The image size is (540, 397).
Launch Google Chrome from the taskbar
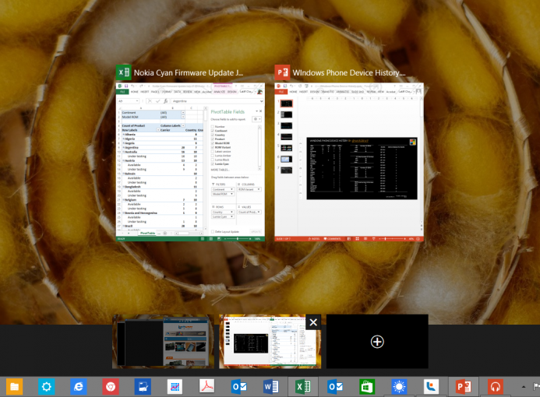tap(111, 387)
